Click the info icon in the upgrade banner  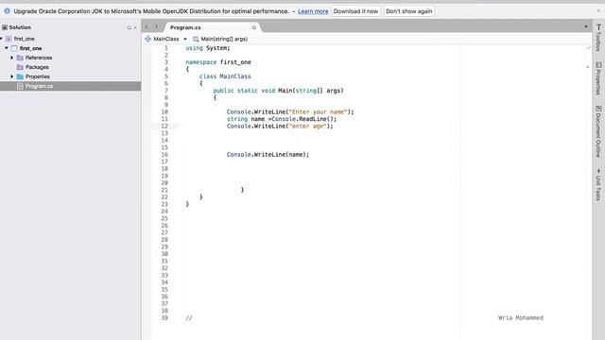7,11
